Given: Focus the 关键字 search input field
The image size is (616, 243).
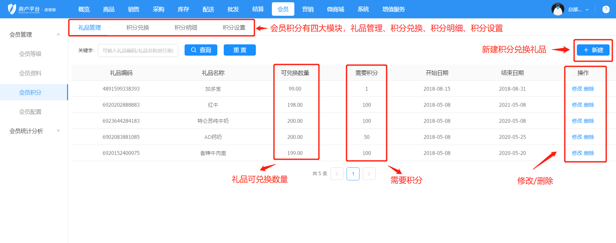Looking at the screenshot, I should tap(138, 50).
